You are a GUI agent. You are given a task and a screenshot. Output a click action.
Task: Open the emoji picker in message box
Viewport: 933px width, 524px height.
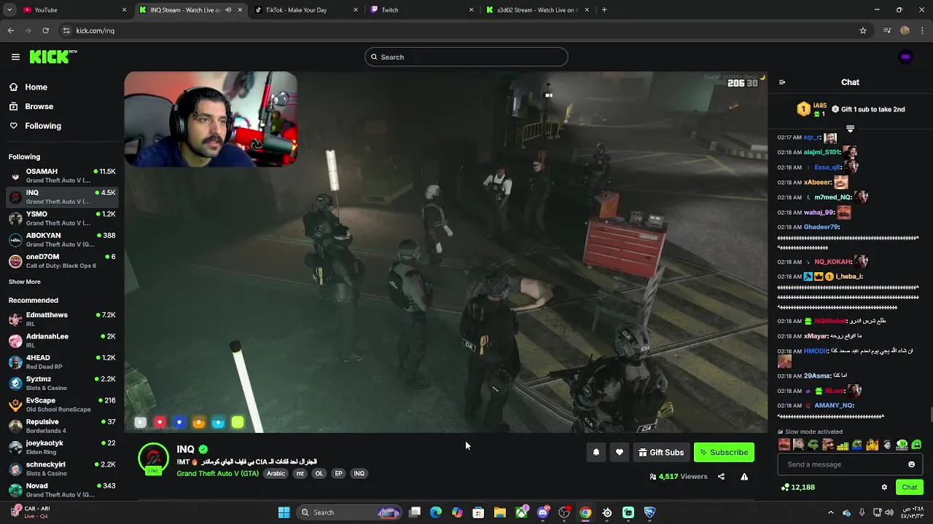tap(911, 464)
